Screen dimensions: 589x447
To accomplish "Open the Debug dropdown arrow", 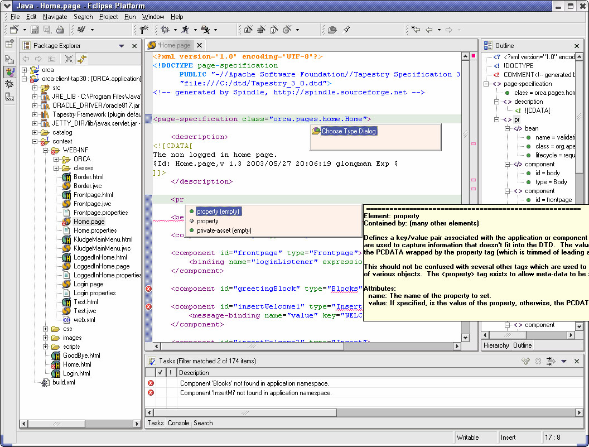I will point(175,30).
